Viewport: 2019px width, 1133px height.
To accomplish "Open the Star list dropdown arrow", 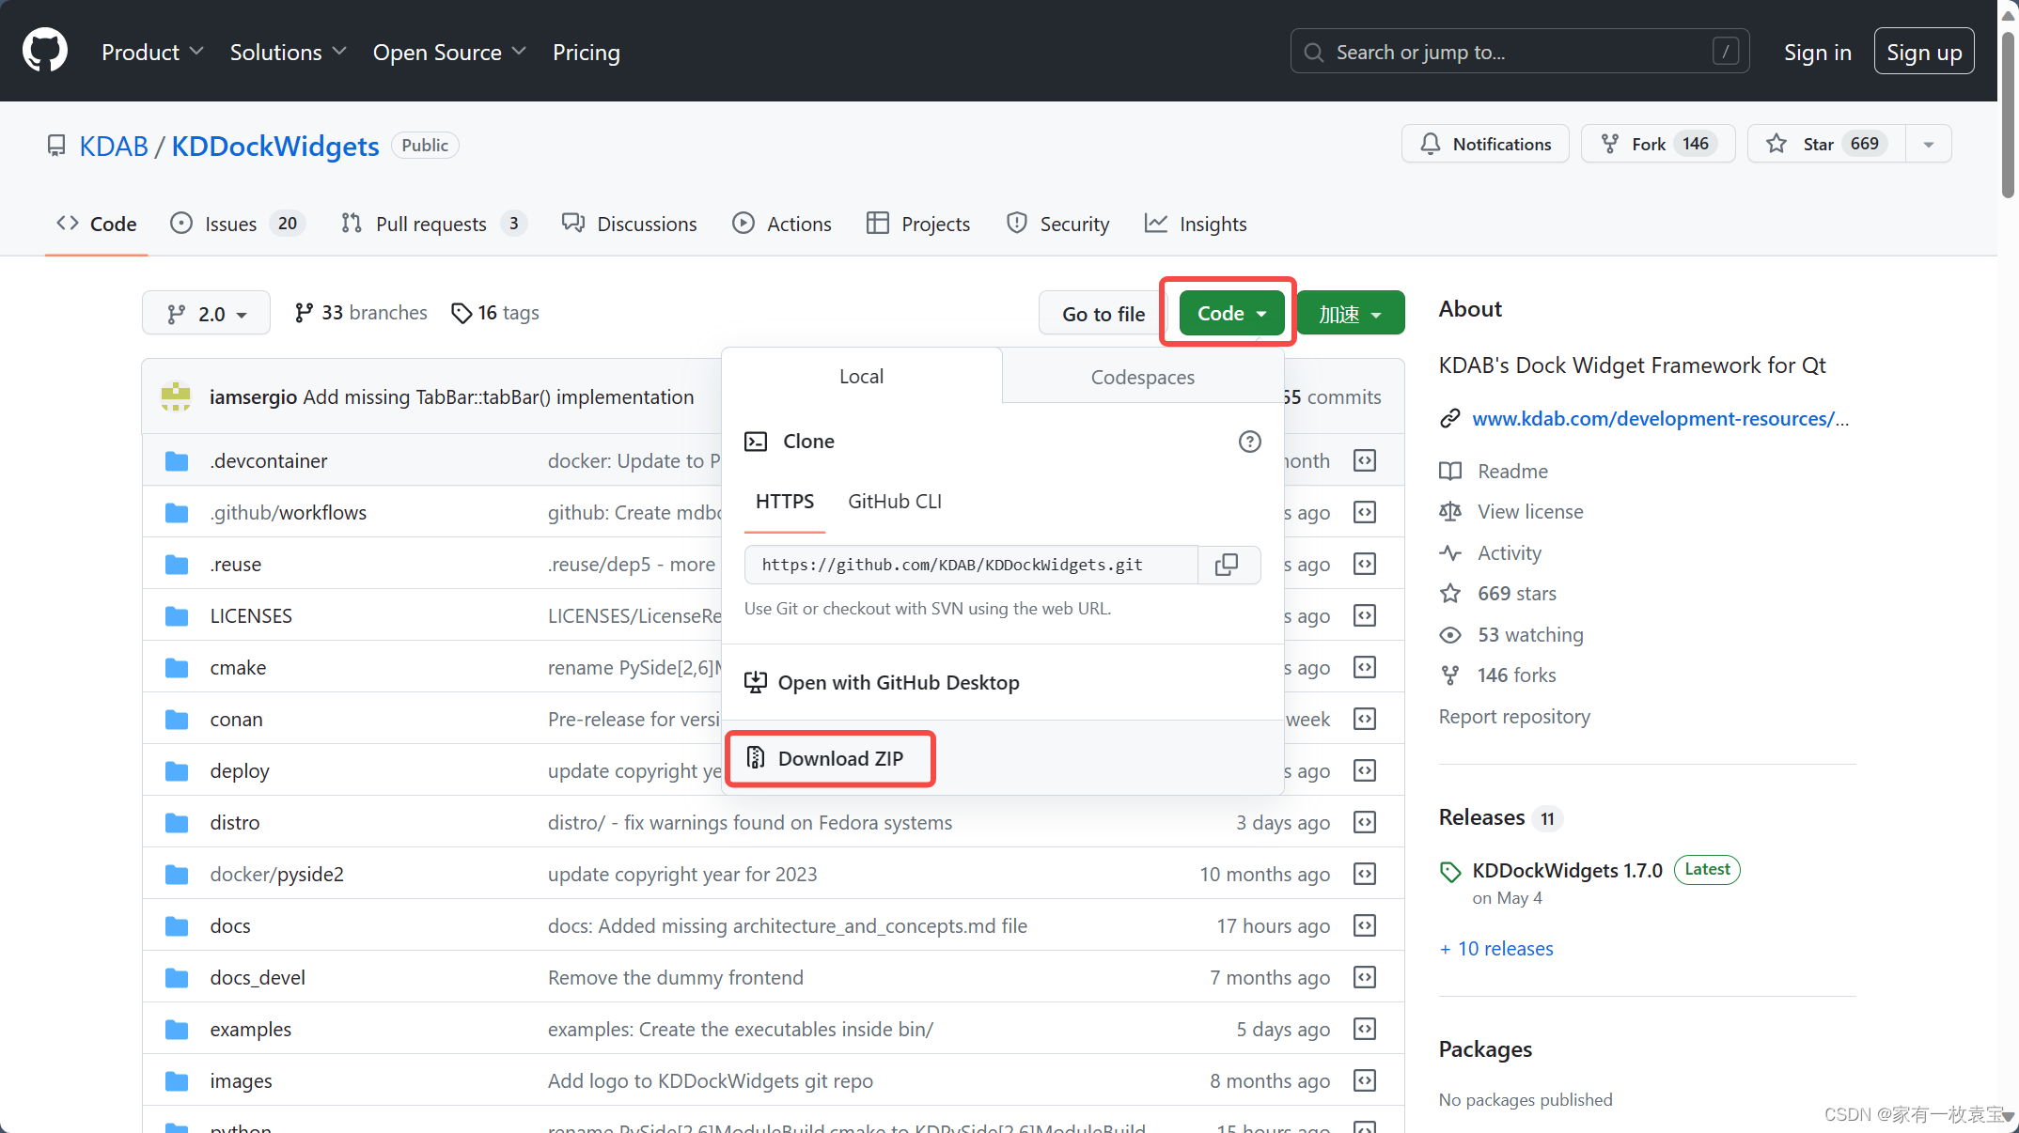I will 1929,144.
